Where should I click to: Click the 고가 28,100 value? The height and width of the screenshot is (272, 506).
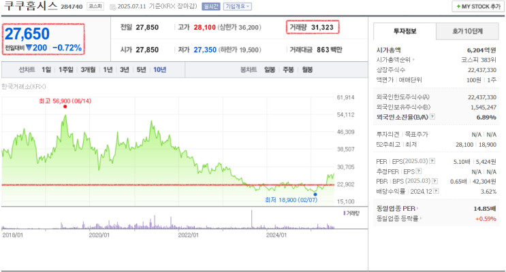204,27
